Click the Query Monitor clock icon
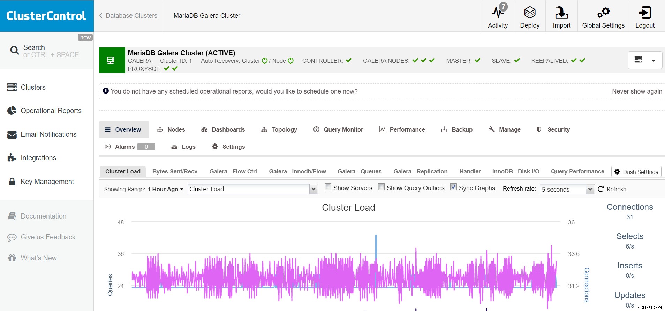Image resolution: width=665 pixels, height=311 pixels. pos(316,129)
